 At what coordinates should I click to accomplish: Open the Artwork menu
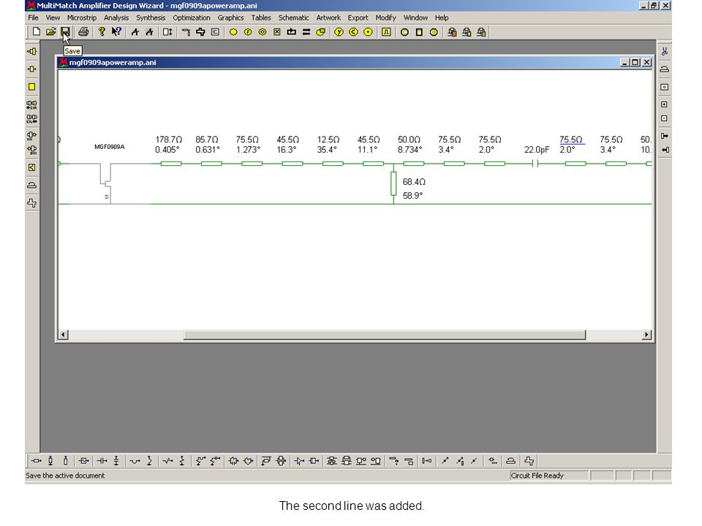(x=328, y=18)
